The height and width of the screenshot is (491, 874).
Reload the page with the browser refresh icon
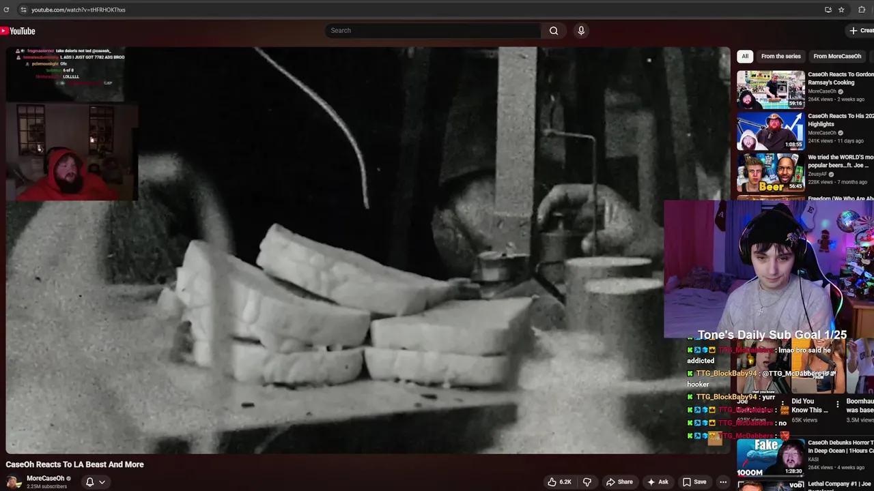[6, 10]
